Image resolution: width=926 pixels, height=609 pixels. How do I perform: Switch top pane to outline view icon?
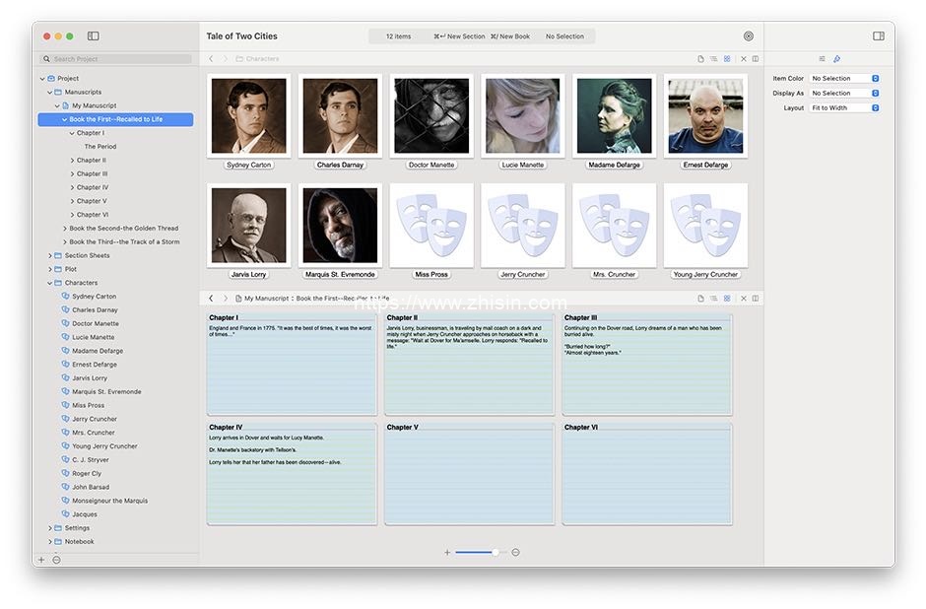(x=713, y=59)
